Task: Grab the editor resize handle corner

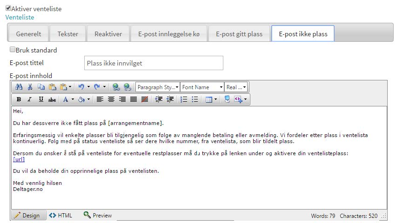Action: click(384, 216)
